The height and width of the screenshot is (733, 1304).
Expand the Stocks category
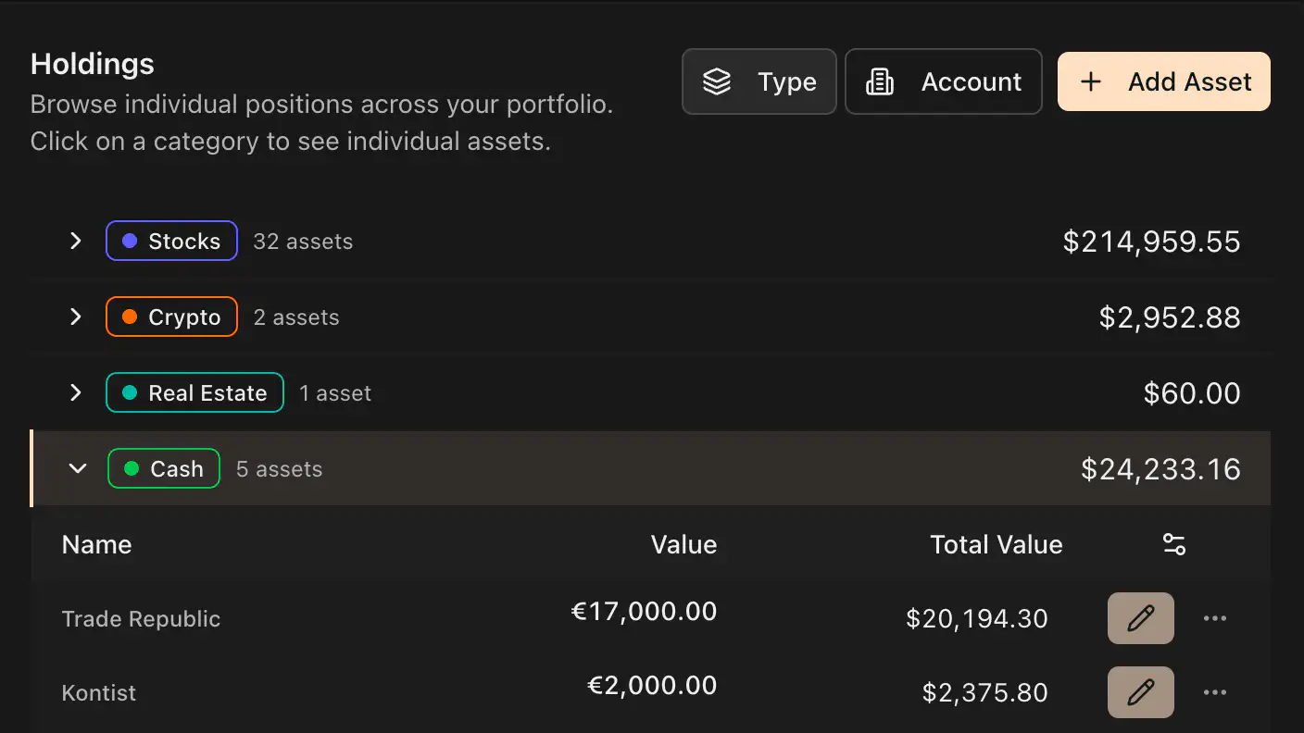tap(75, 241)
